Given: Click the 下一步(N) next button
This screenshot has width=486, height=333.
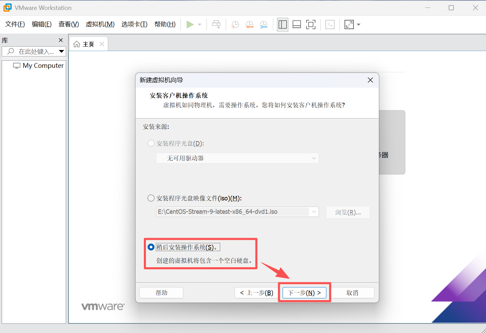Looking at the screenshot, I should pos(304,293).
